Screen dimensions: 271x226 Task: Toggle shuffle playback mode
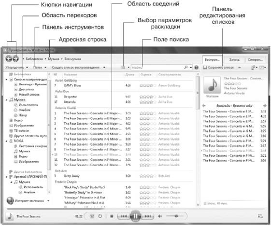92,216
